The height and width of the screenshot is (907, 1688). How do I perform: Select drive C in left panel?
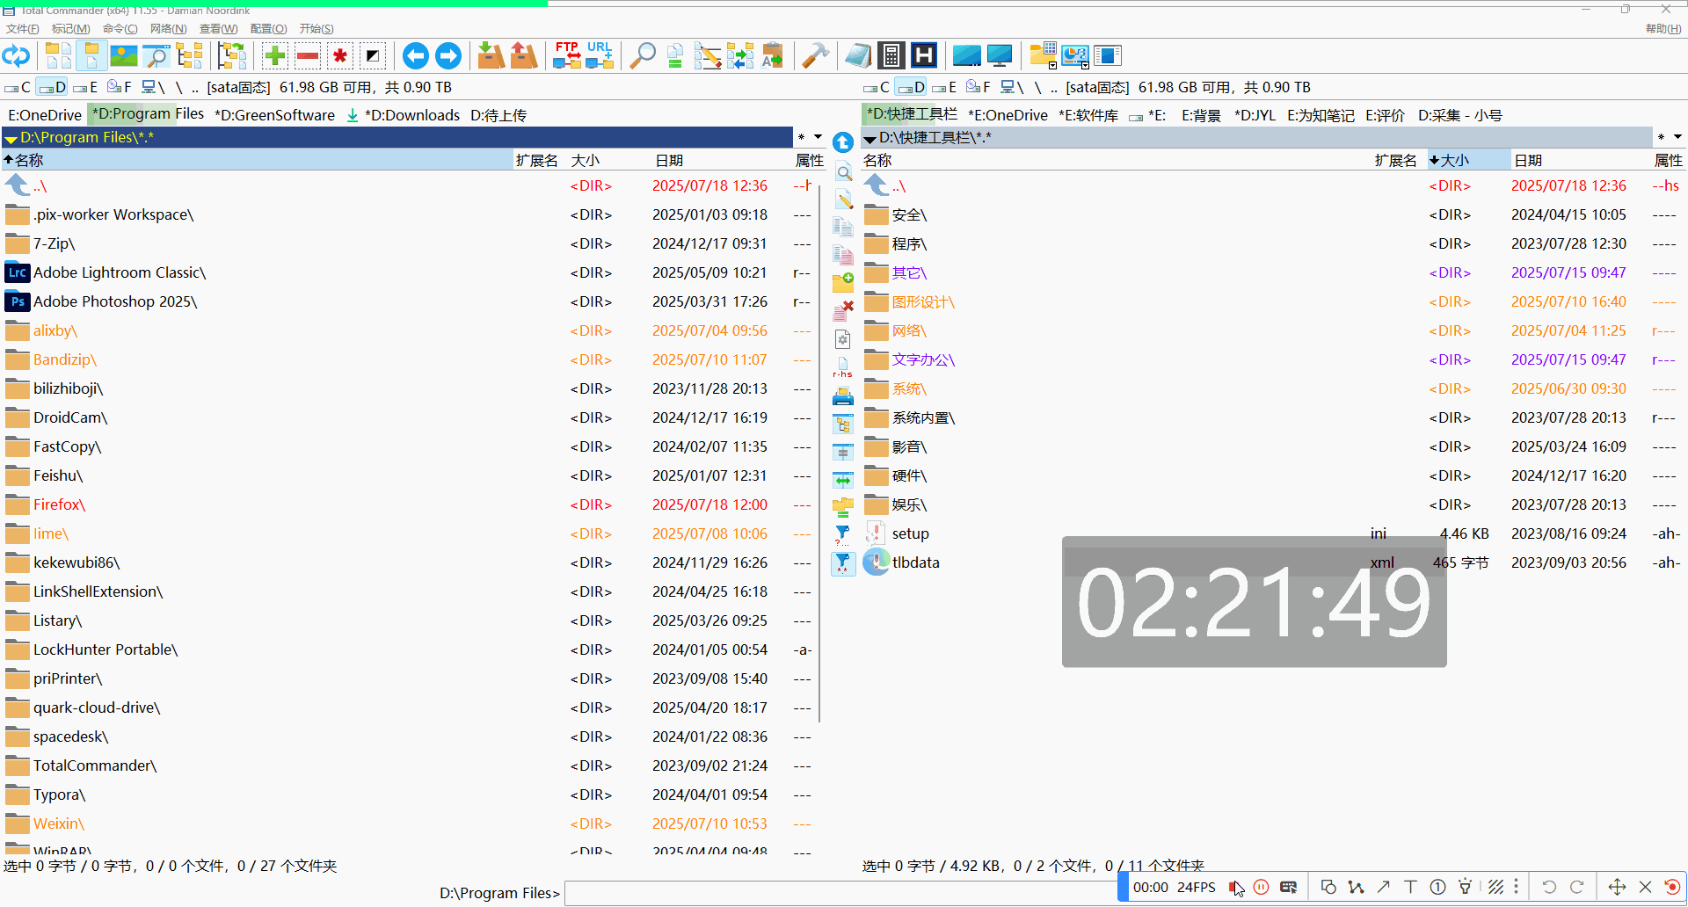click(18, 87)
